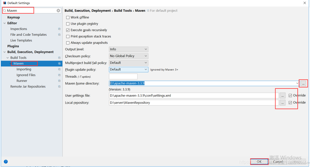Open the Plugin update policy dropdown
Viewport: 310px width, 167px height.
tap(129, 70)
